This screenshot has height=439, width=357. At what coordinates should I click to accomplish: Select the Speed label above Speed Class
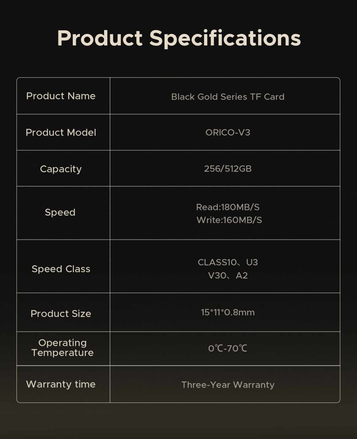[x=60, y=212]
